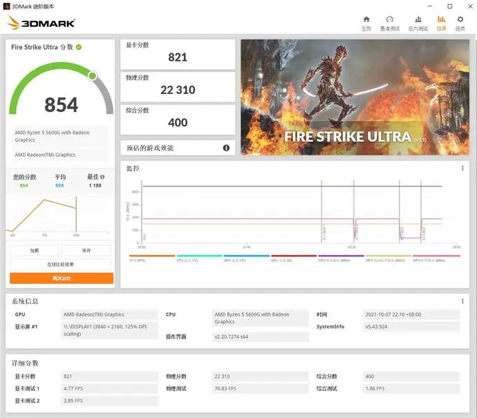
Task: Toggle the 帧率 (FPS) legend series
Action: click(152, 258)
